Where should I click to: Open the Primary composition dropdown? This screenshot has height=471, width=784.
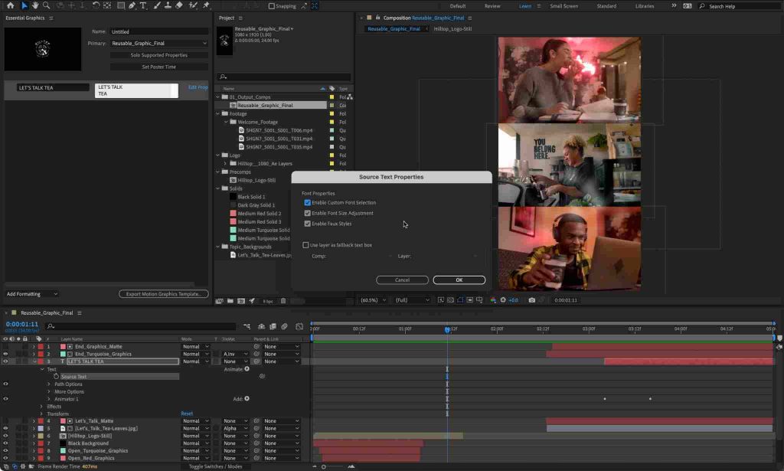point(159,44)
